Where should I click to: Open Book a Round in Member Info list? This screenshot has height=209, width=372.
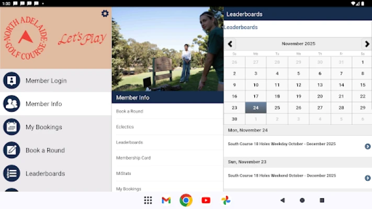(129, 111)
